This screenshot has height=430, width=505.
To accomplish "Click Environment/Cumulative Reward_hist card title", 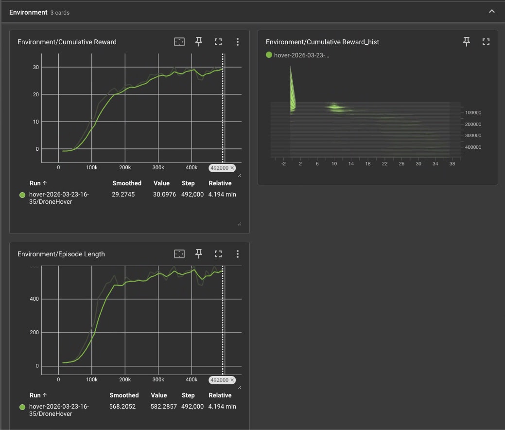I will click(322, 42).
